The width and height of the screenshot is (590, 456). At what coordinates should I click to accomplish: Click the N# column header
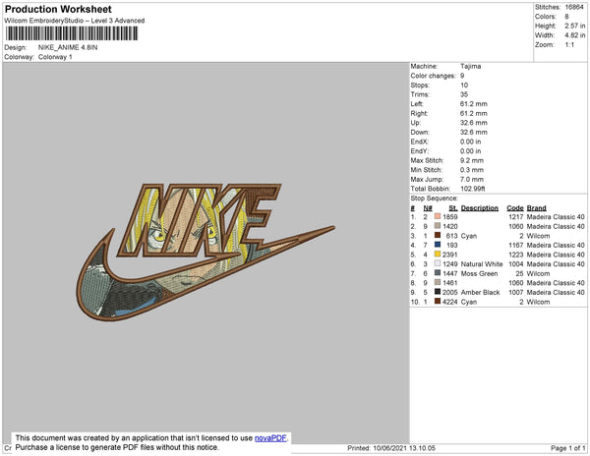pos(428,208)
